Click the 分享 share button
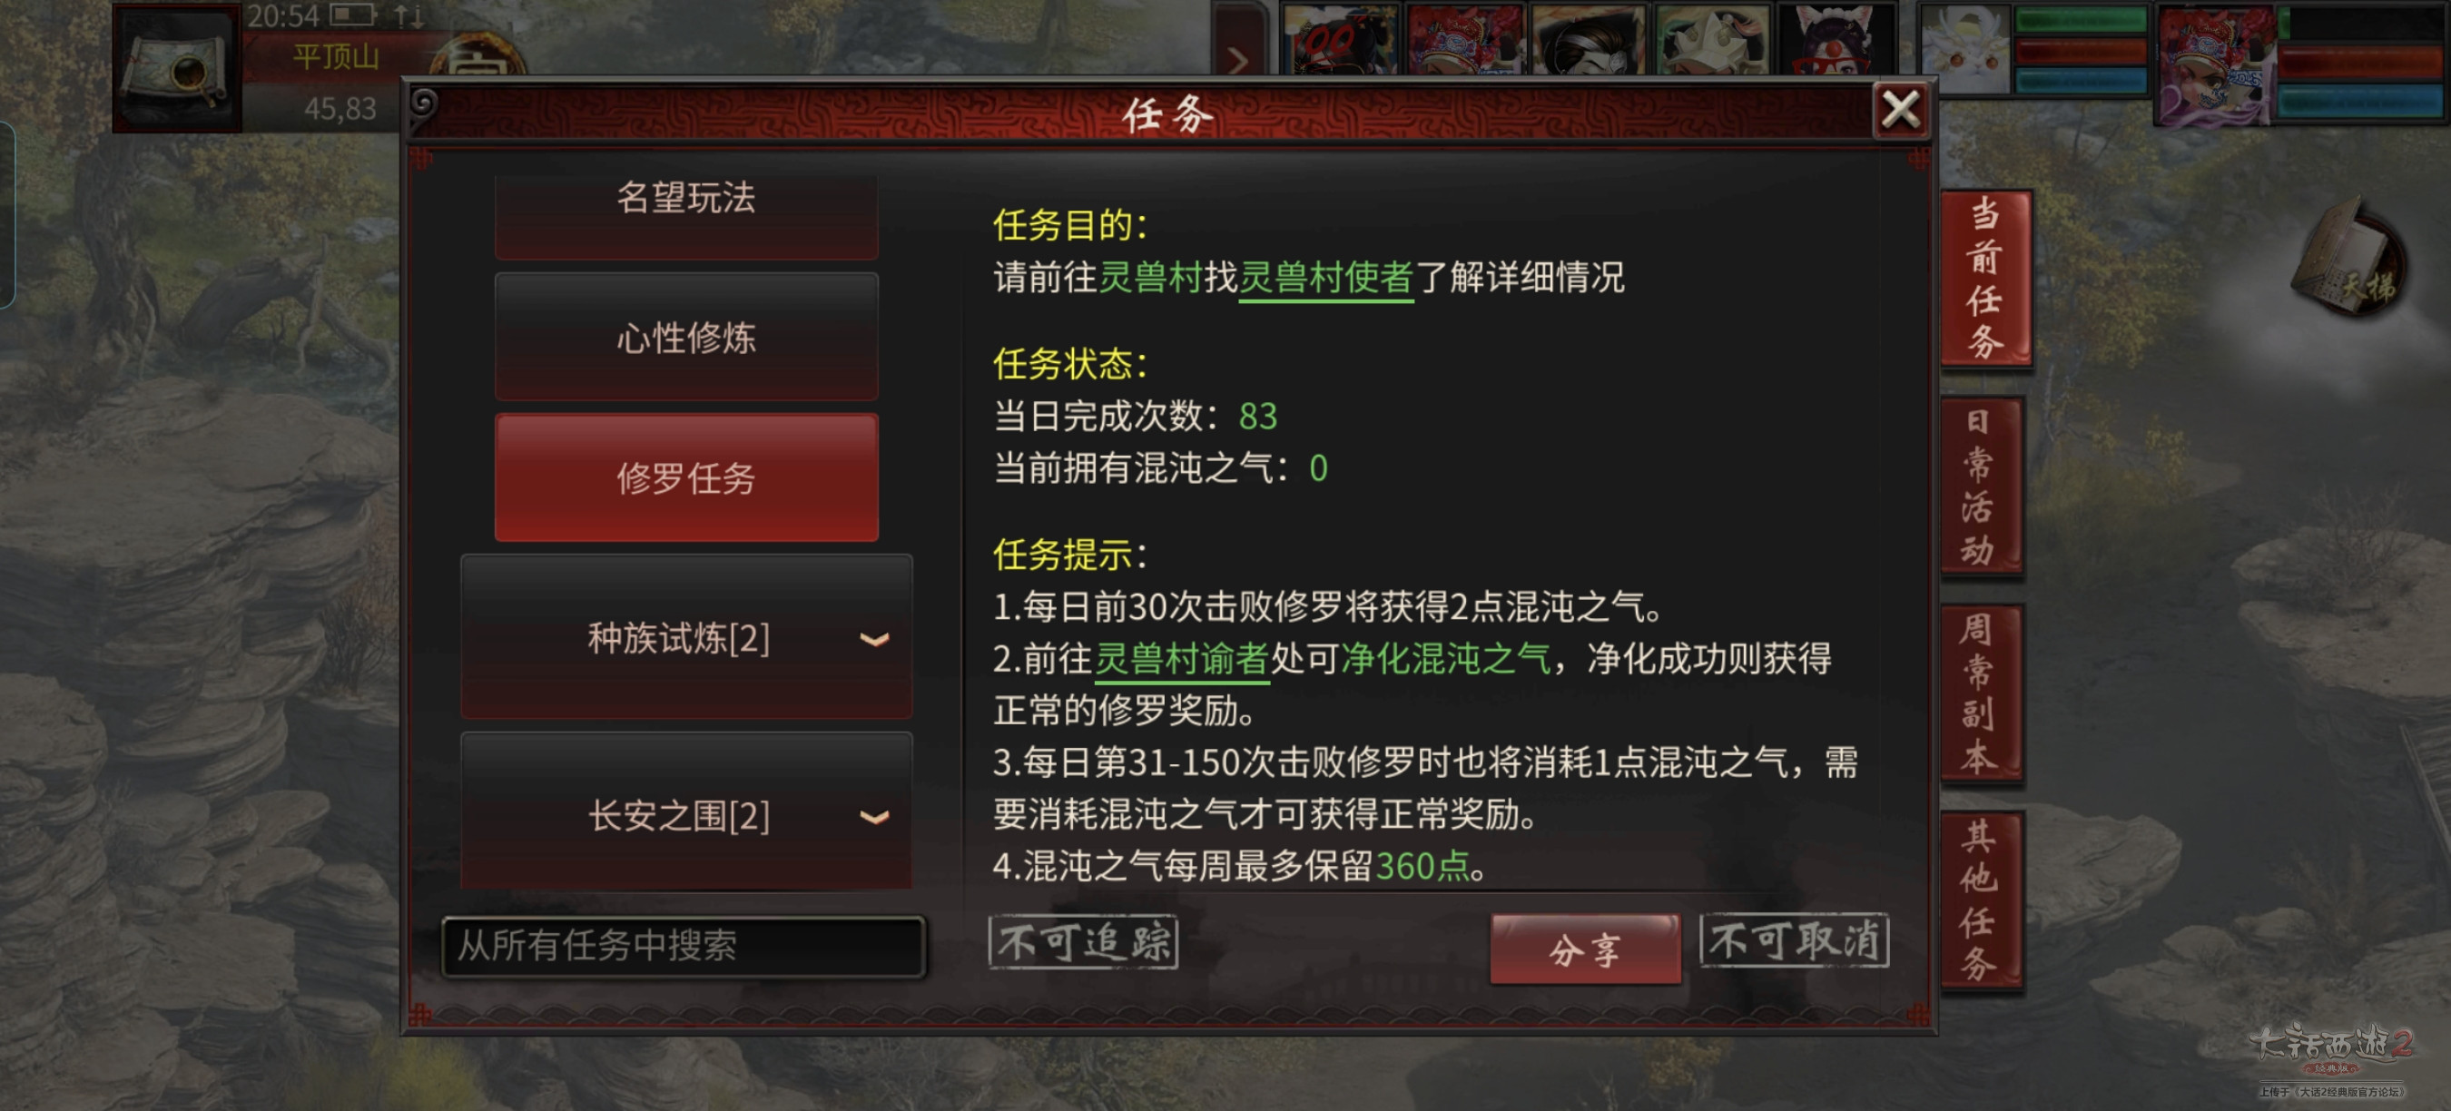This screenshot has height=1111, width=2451. [x=1585, y=949]
